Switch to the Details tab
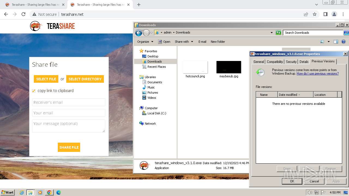 click(304, 62)
